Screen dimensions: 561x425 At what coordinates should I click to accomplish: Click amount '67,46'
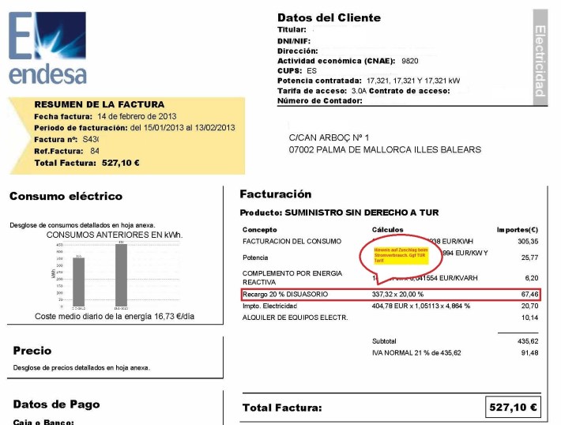pos(530,295)
